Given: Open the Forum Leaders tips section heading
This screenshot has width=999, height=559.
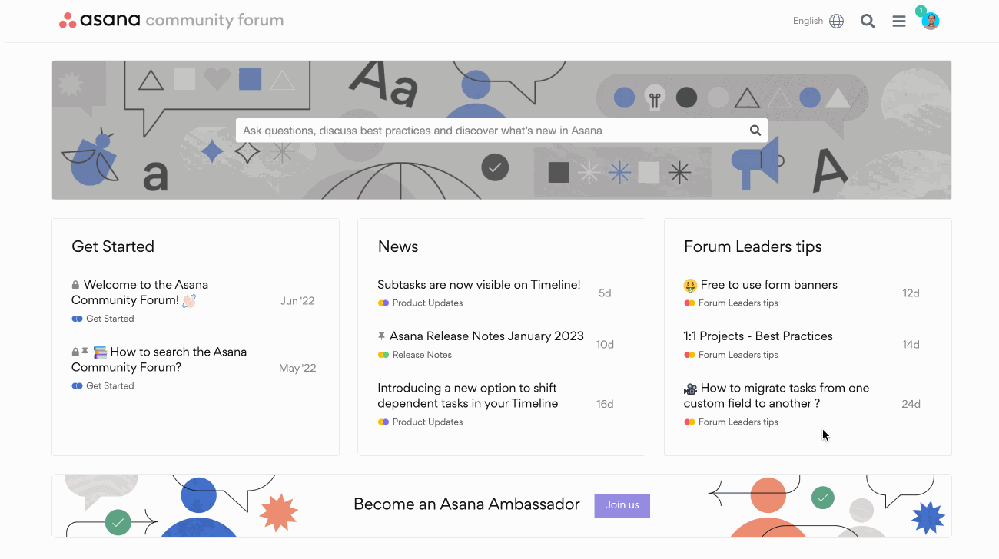Looking at the screenshot, I should tap(753, 246).
